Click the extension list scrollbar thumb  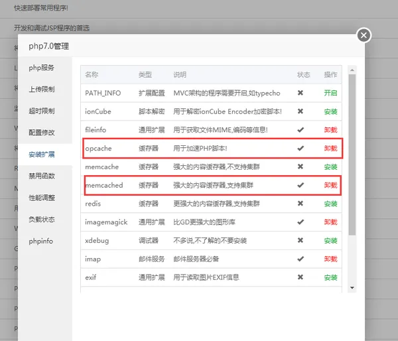click(352, 155)
